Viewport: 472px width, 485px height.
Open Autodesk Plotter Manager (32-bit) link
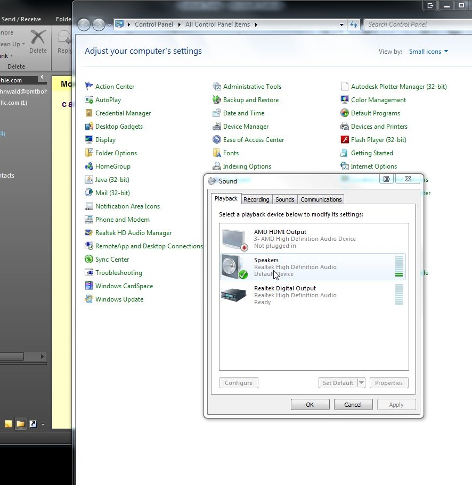click(x=399, y=87)
